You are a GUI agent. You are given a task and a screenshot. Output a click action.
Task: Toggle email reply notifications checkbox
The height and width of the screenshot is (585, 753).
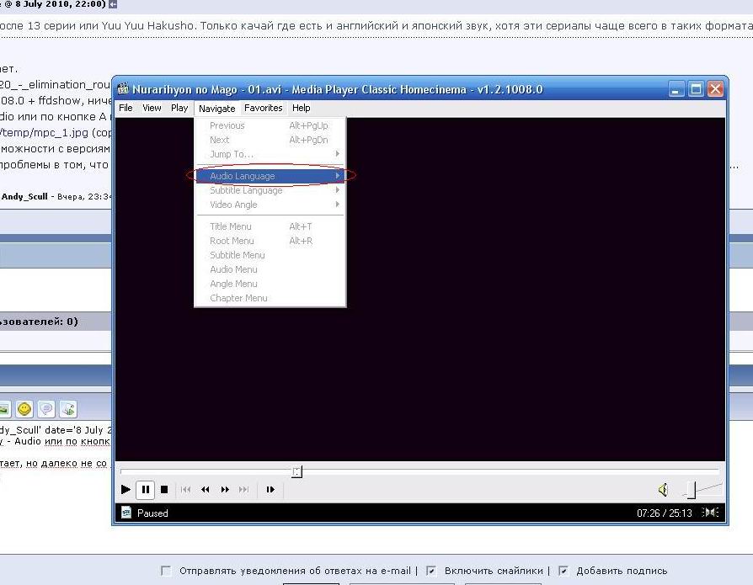point(166,571)
